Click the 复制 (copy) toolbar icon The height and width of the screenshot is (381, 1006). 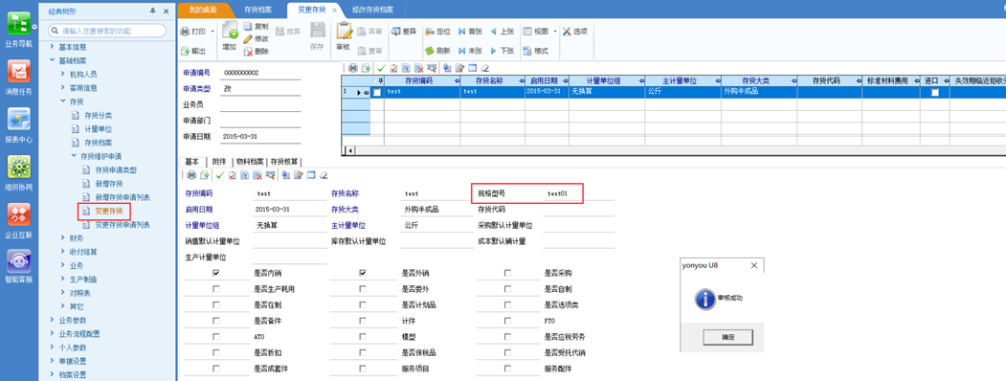[x=256, y=26]
